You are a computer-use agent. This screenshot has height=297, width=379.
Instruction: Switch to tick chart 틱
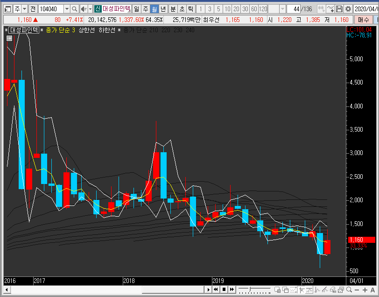191,9
